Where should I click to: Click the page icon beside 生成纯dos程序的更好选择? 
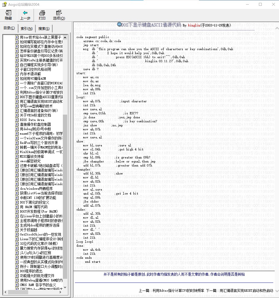17,225
